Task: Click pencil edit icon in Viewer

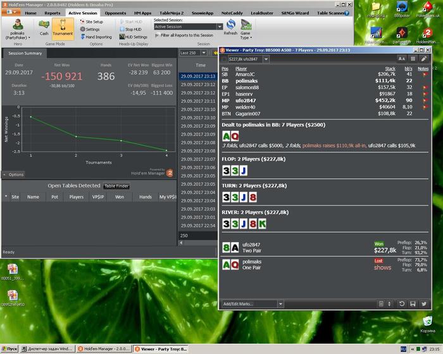Action: point(424,59)
